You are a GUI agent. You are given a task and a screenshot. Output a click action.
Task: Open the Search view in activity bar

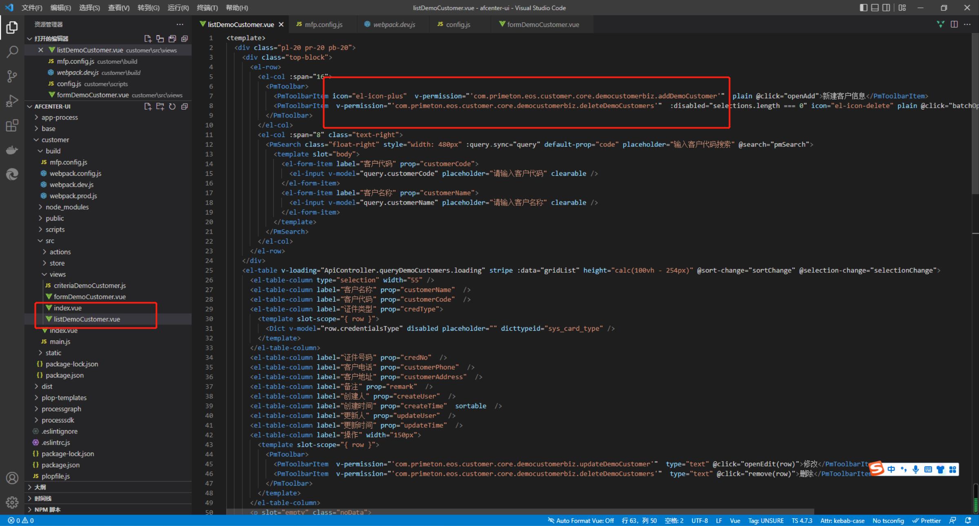[12, 52]
